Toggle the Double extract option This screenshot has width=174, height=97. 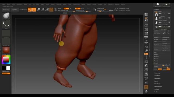[x=160, y=69]
